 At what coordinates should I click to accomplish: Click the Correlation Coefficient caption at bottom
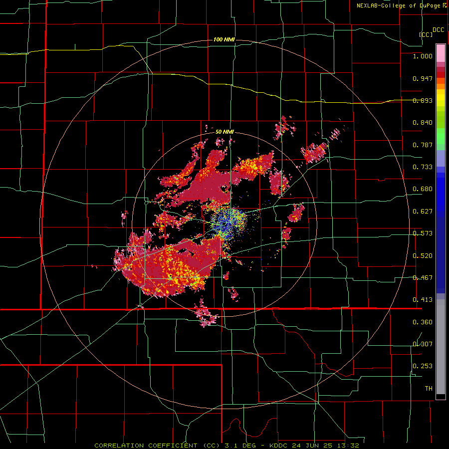point(226,446)
